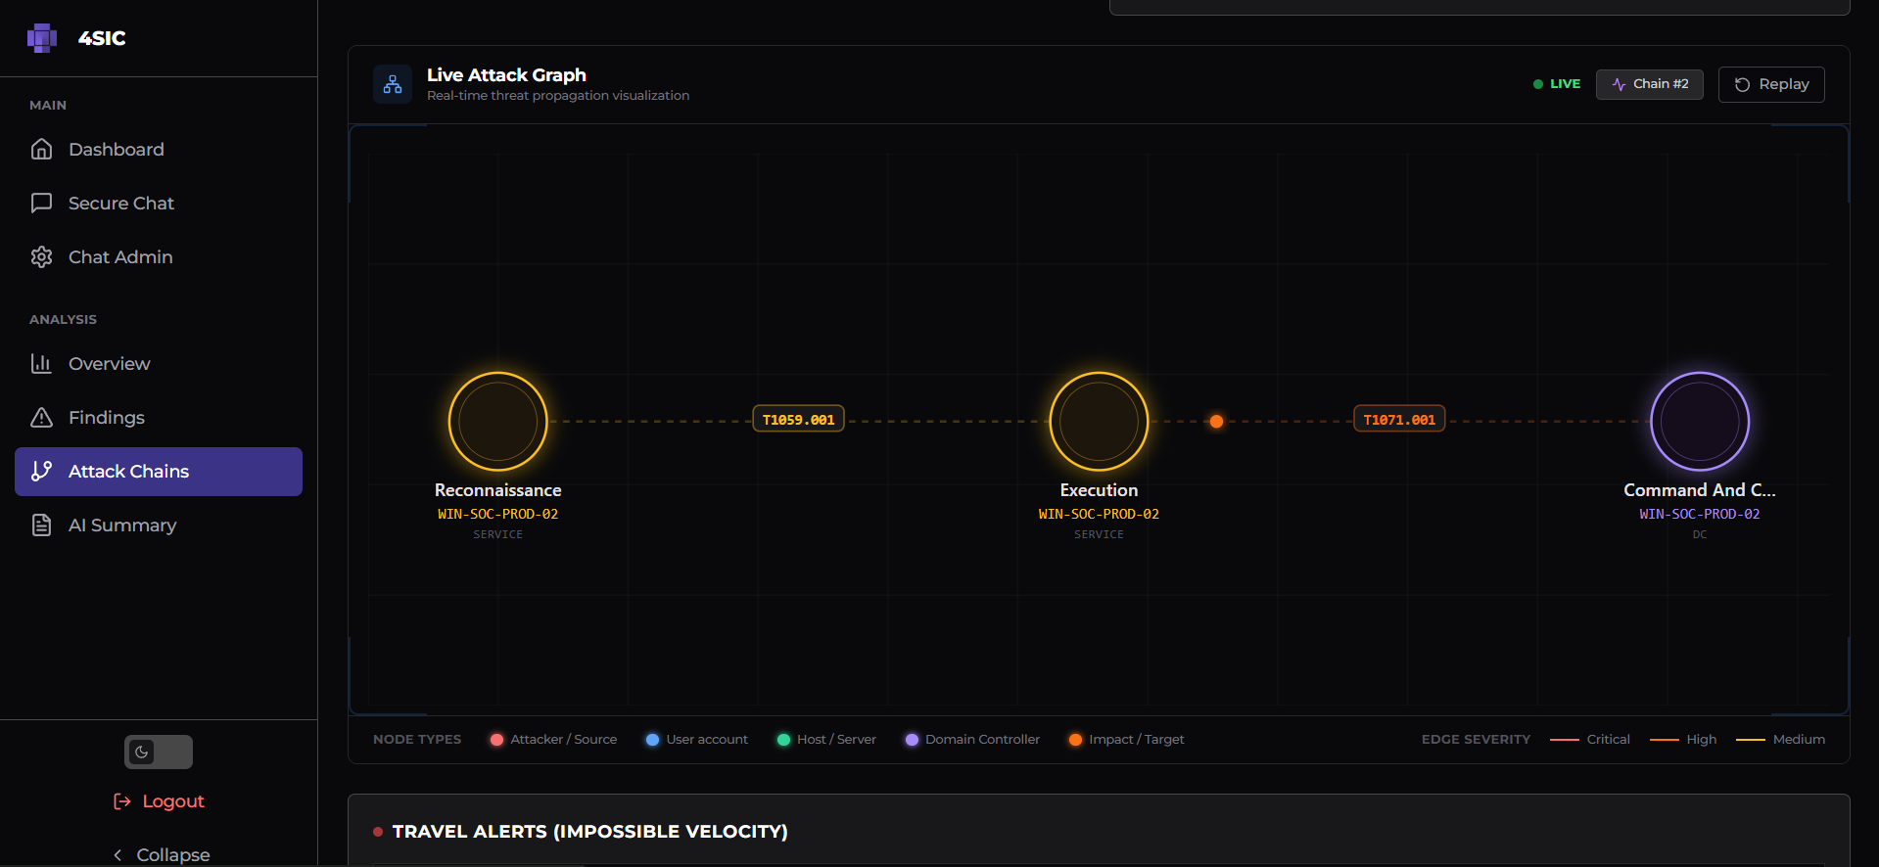Open the Chain #2 selector
The width and height of the screenshot is (1879, 867).
tap(1650, 84)
